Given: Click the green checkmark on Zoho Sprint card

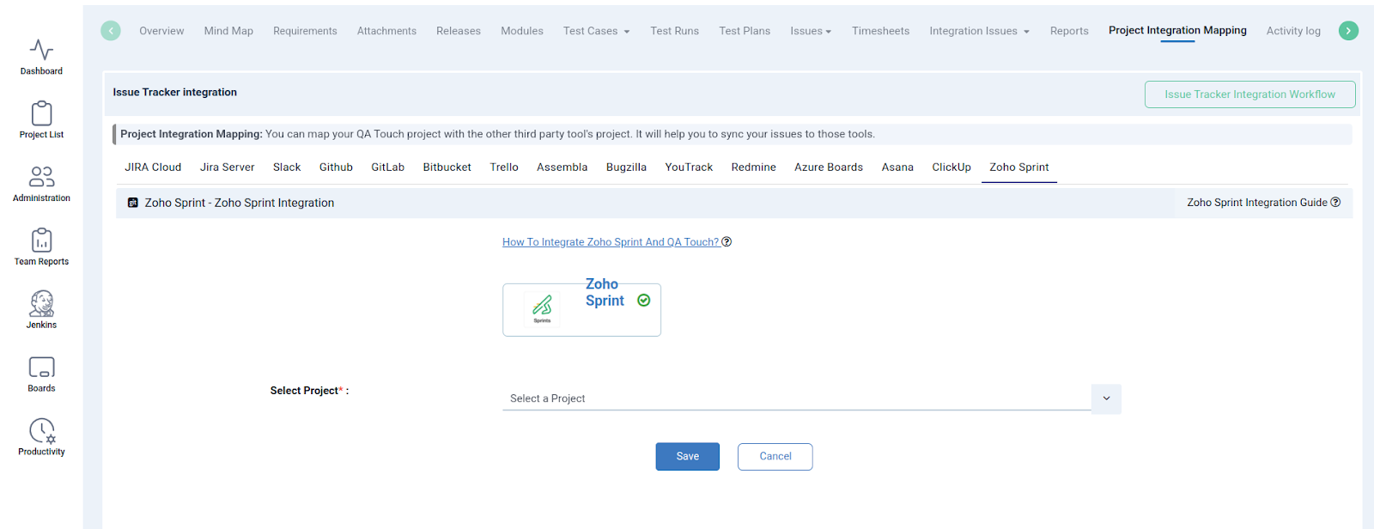Looking at the screenshot, I should (x=644, y=301).
